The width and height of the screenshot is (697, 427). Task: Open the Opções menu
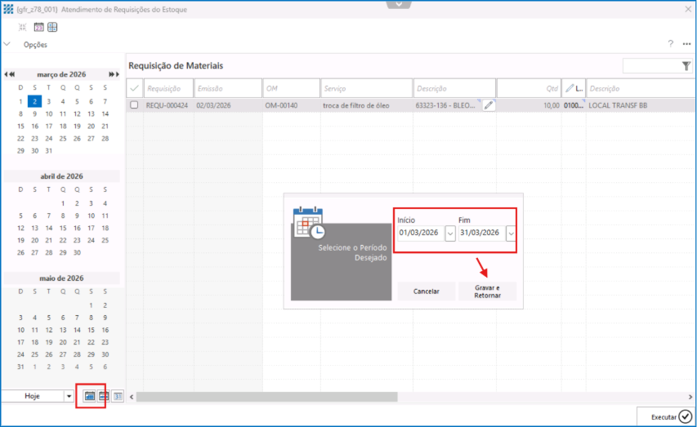(x=35, y=45)
